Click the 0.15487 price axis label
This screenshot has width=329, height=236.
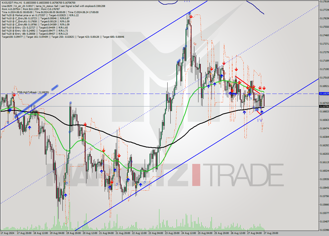pos(324,221)
